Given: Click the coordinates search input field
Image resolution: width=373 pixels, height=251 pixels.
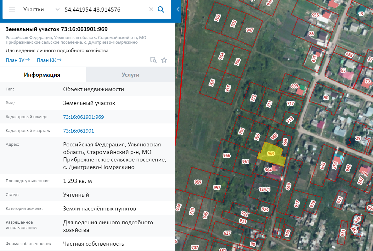Looking at the screenshot, I should tap(105, 9).
